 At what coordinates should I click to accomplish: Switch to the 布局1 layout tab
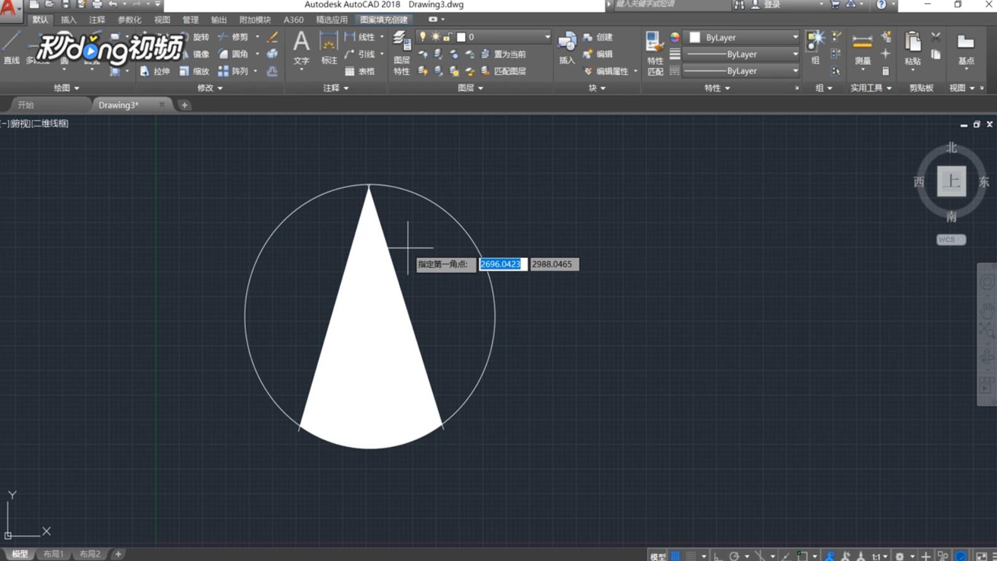(x=54, y=554)
